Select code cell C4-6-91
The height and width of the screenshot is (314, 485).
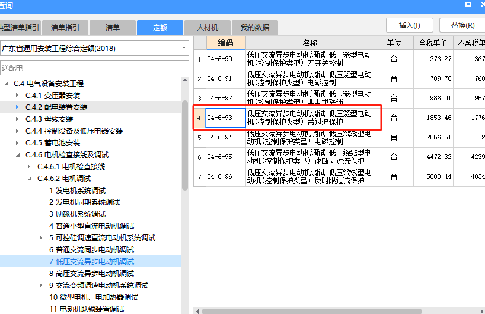[x=226, y=79]
